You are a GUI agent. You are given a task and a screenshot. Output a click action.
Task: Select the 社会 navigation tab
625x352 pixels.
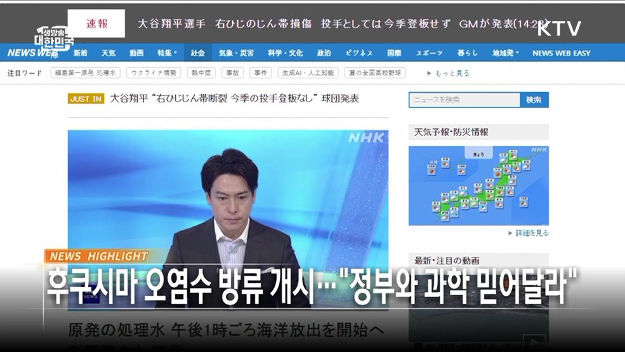pos(198,53)
